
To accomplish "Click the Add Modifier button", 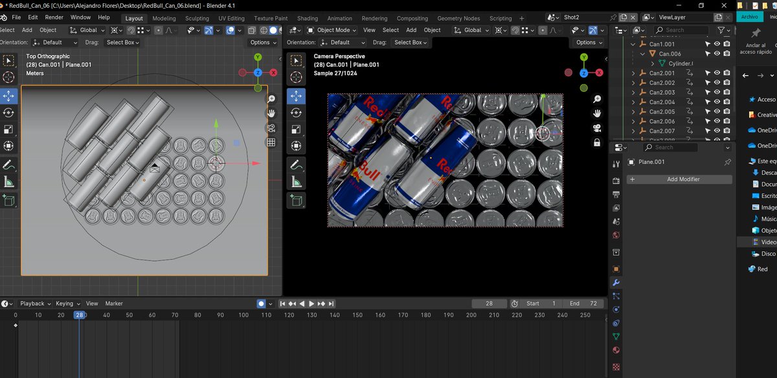I will pos(679,179).
